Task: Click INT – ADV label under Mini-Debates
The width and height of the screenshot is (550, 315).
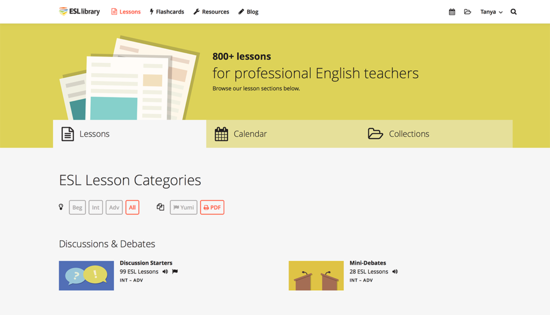Action: tap(361, 280)
